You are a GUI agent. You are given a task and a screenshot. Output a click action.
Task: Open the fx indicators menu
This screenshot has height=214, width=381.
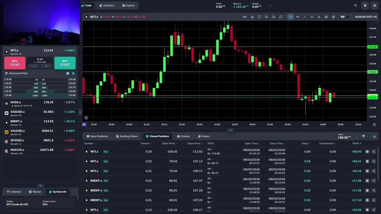pyautogui.click(x=319, y=17)
